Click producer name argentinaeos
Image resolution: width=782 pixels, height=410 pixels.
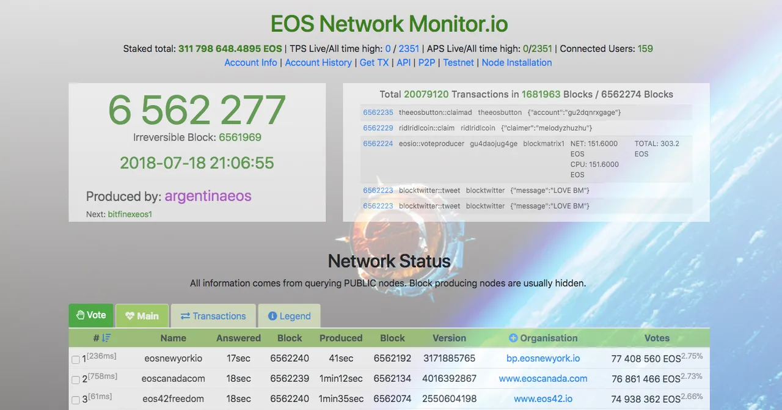pos(208,196)
